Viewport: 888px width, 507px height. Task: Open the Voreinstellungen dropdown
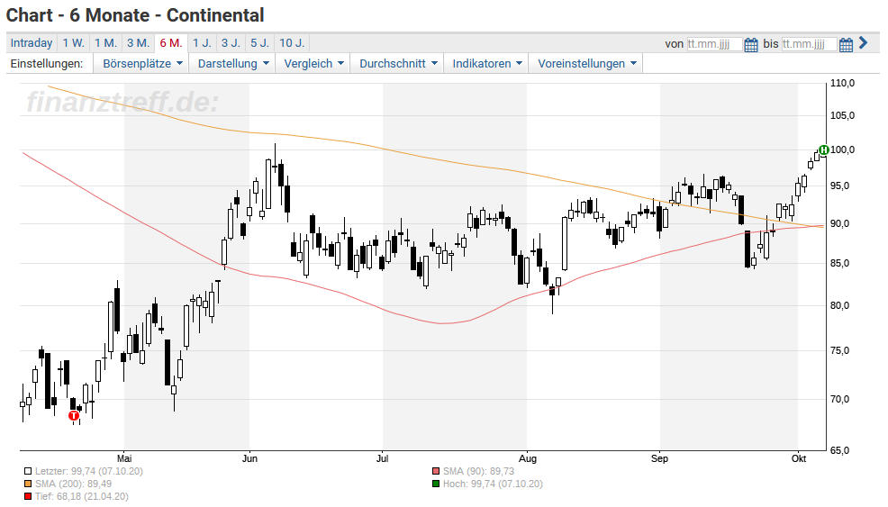click(x=586, y=63)
